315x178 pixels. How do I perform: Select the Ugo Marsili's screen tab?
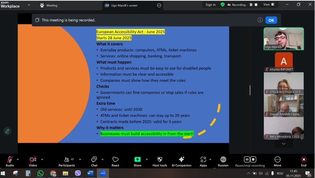click(x=124, y=5)
